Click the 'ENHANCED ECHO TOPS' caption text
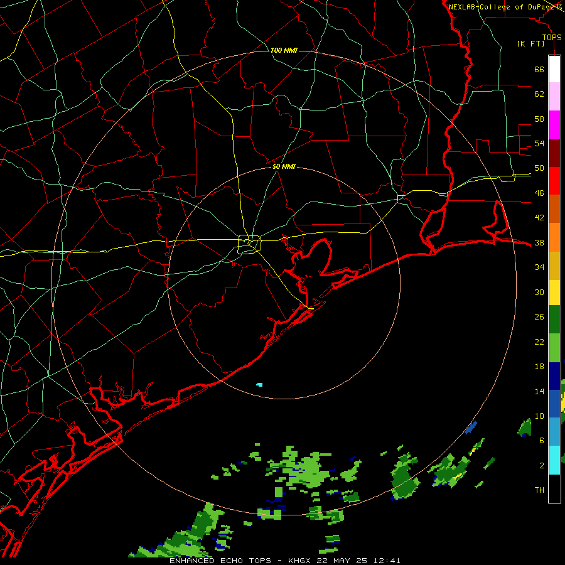Screen dimensions: 565x565 pyautogui.click(x=220, y=561)
